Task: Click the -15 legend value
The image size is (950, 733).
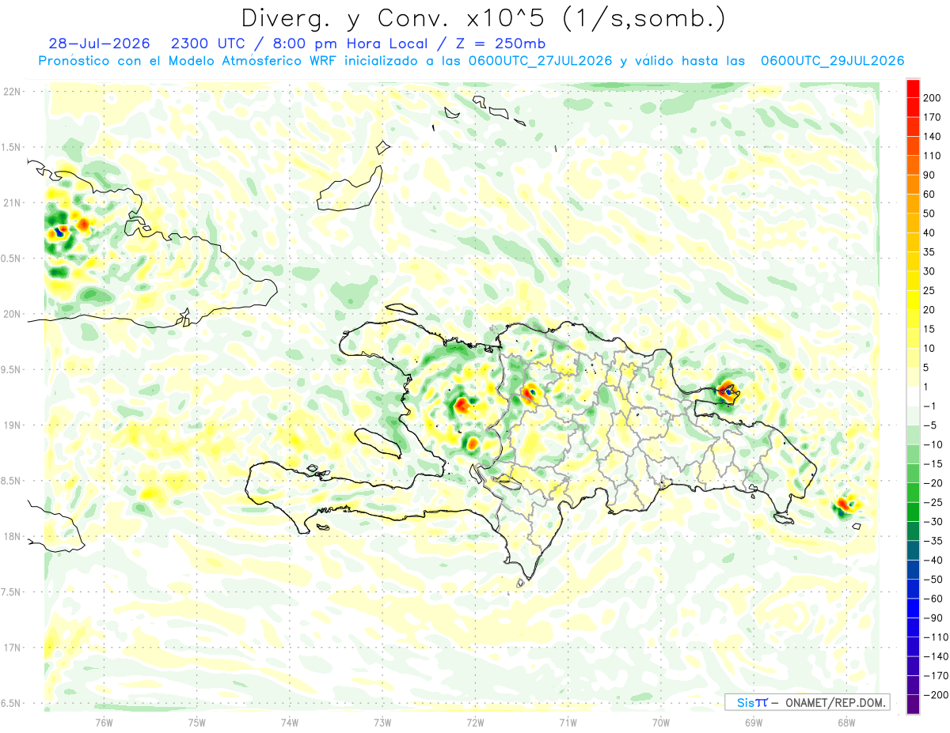Action: coord(932,464)
